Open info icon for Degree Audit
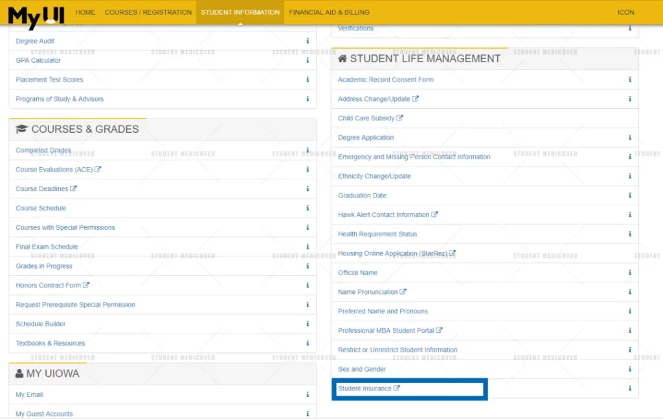The width and height of the screenshot is (663, 419). [308, 41]
